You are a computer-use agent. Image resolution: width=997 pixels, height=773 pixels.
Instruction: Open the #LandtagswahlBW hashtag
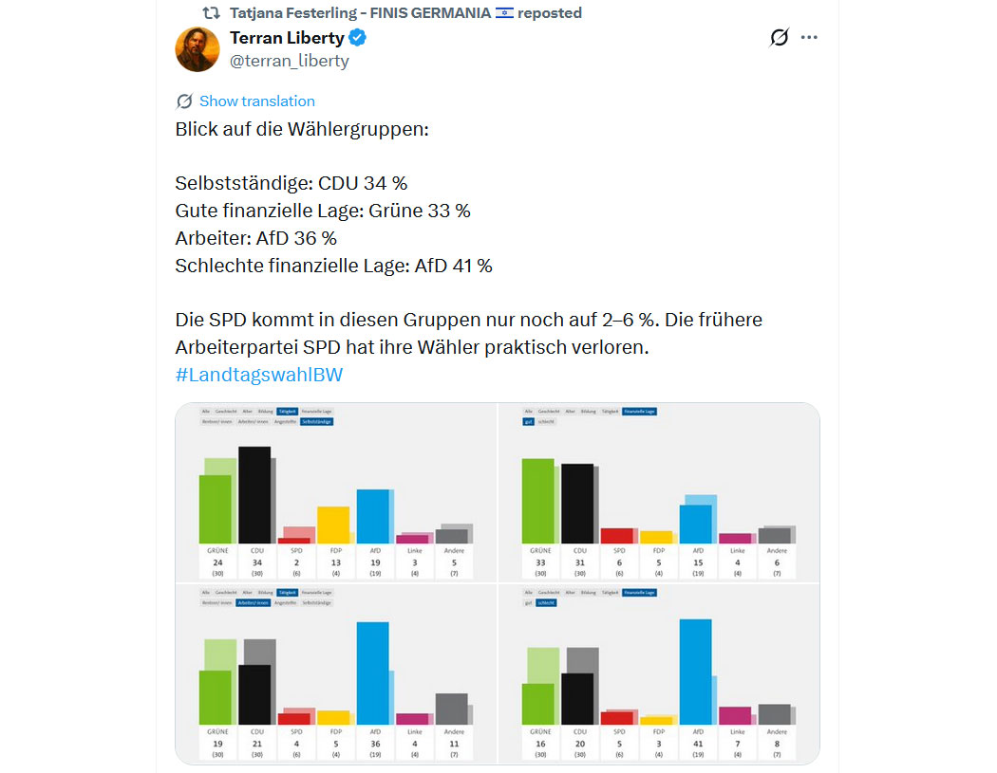pyautogui.click(x=258, y=374)
